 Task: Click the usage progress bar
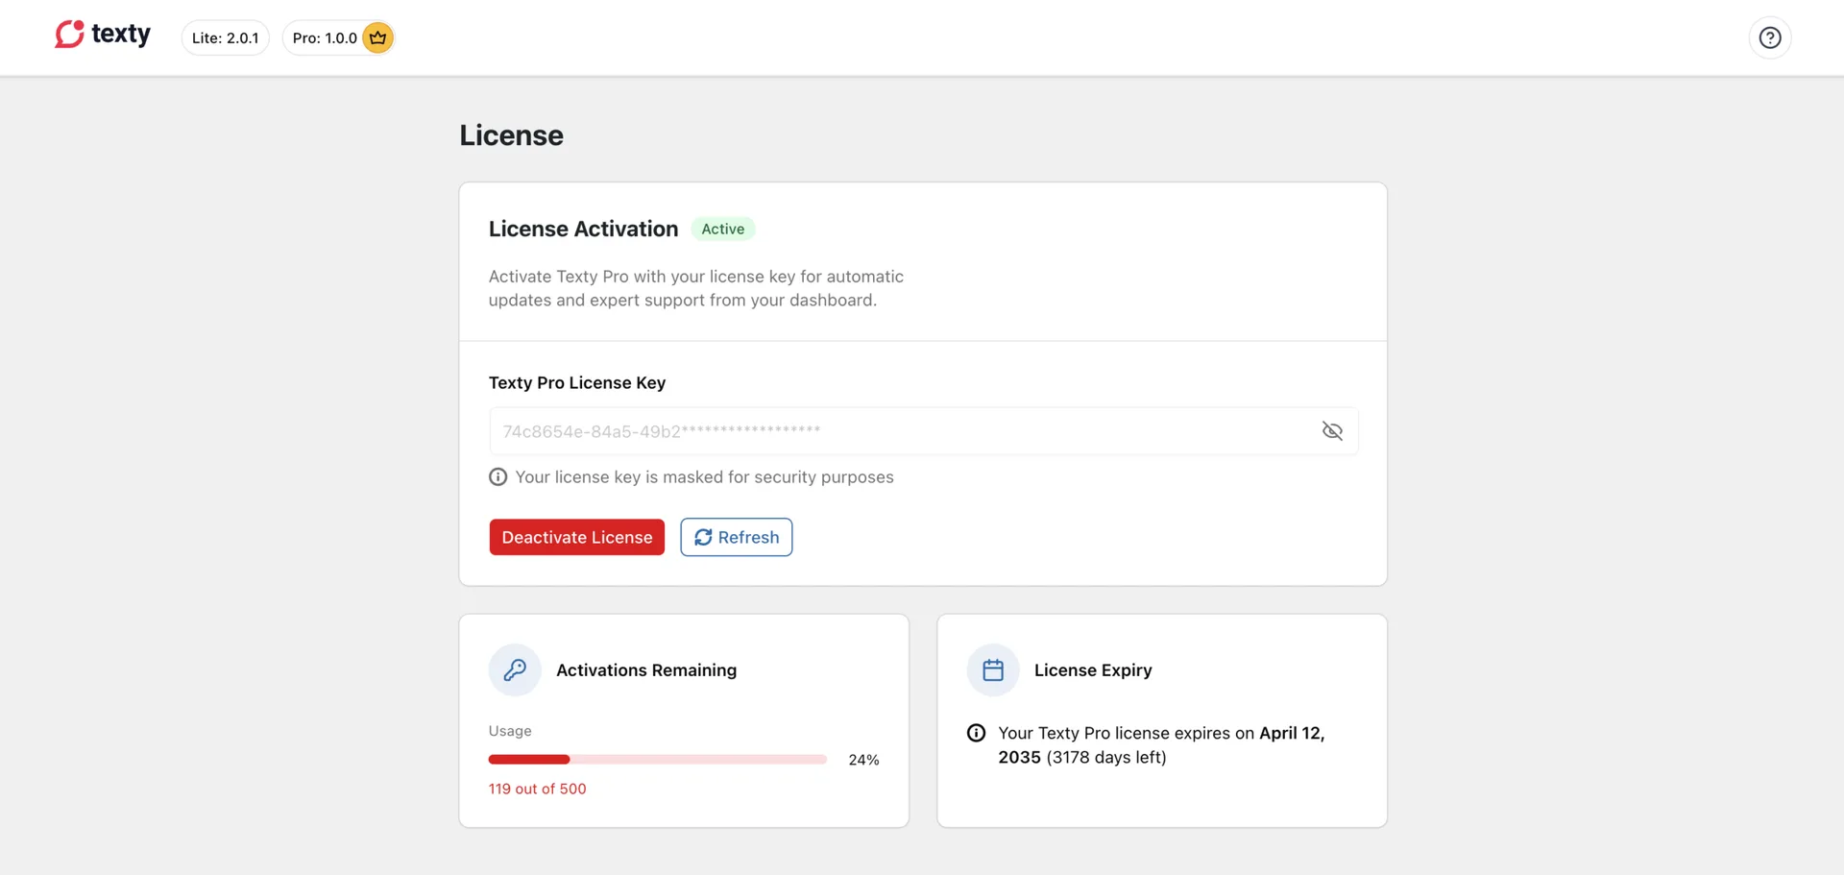(657, 760)
